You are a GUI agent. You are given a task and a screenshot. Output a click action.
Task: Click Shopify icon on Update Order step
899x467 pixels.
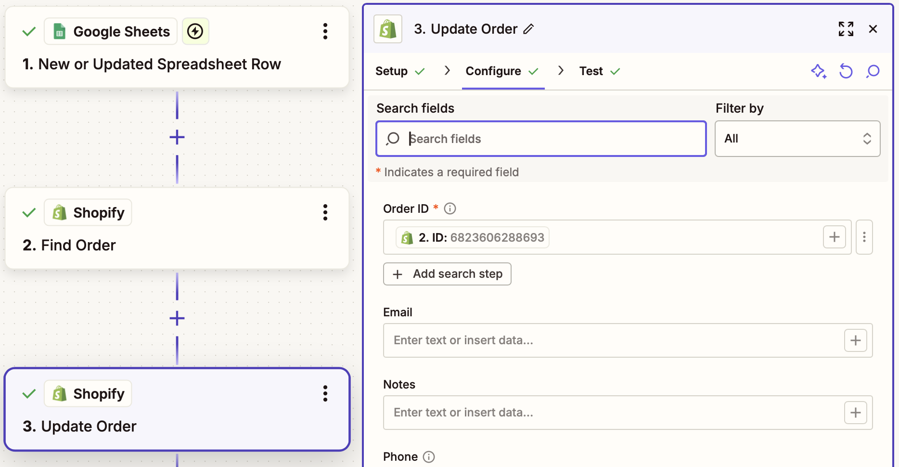60,393
